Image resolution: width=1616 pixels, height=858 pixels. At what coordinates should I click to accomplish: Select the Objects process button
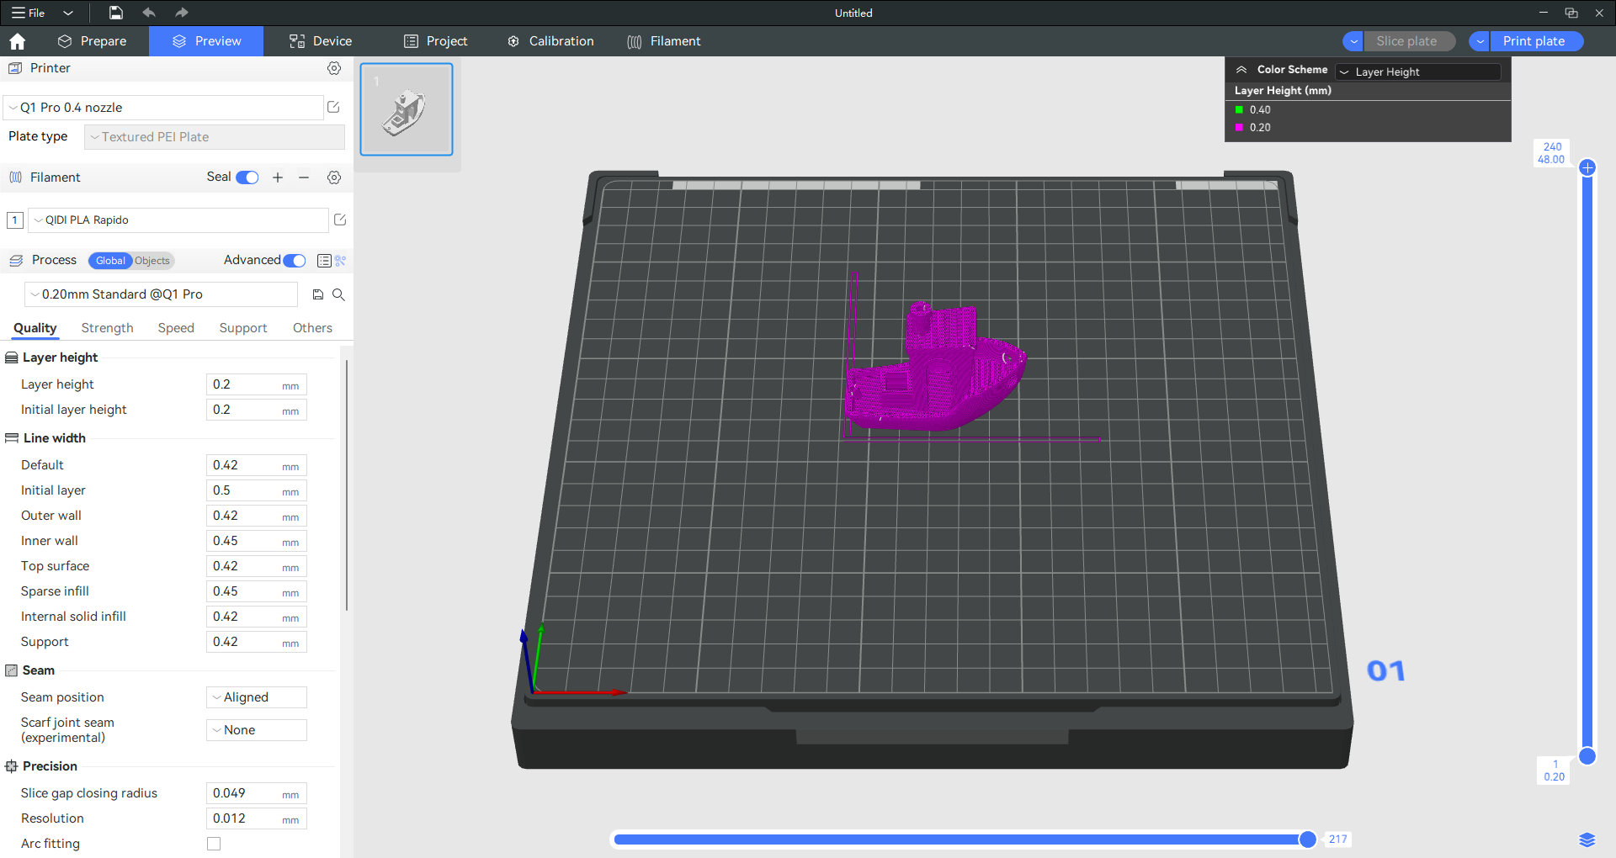coord(152,261)
